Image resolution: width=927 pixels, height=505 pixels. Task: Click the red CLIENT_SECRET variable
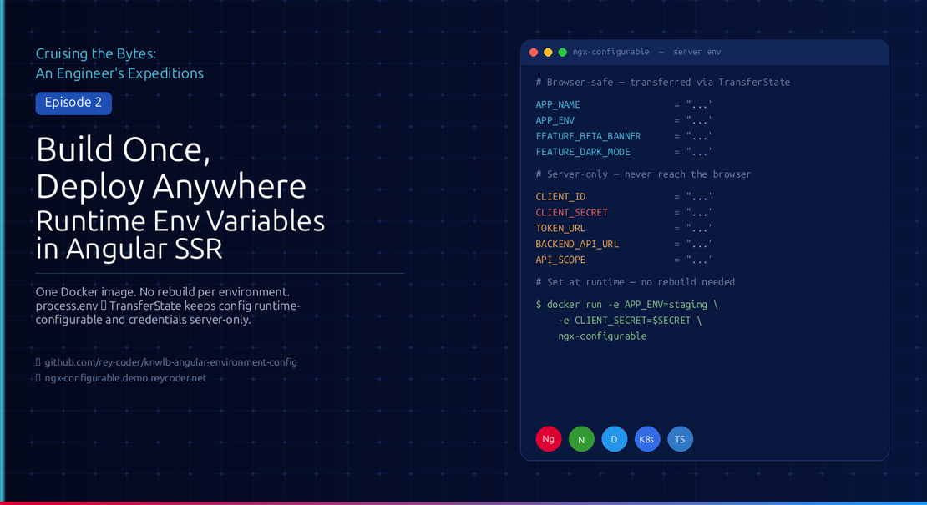[572, 213]
